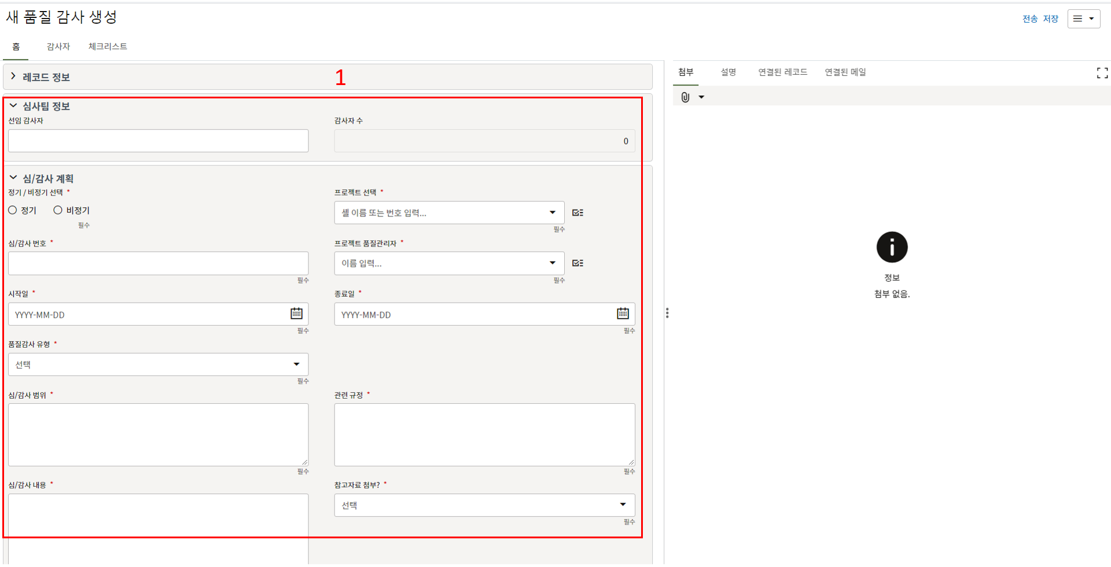
Task: Expand the 레코드 정보 section
Action: coord(13,76)
